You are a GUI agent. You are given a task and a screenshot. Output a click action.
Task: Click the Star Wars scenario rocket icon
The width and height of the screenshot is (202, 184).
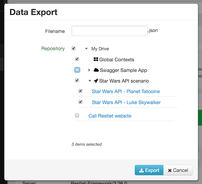(96, 81)
